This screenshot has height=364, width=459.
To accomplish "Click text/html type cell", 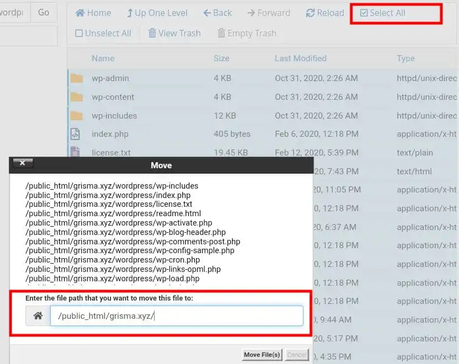I will [414, 172].
